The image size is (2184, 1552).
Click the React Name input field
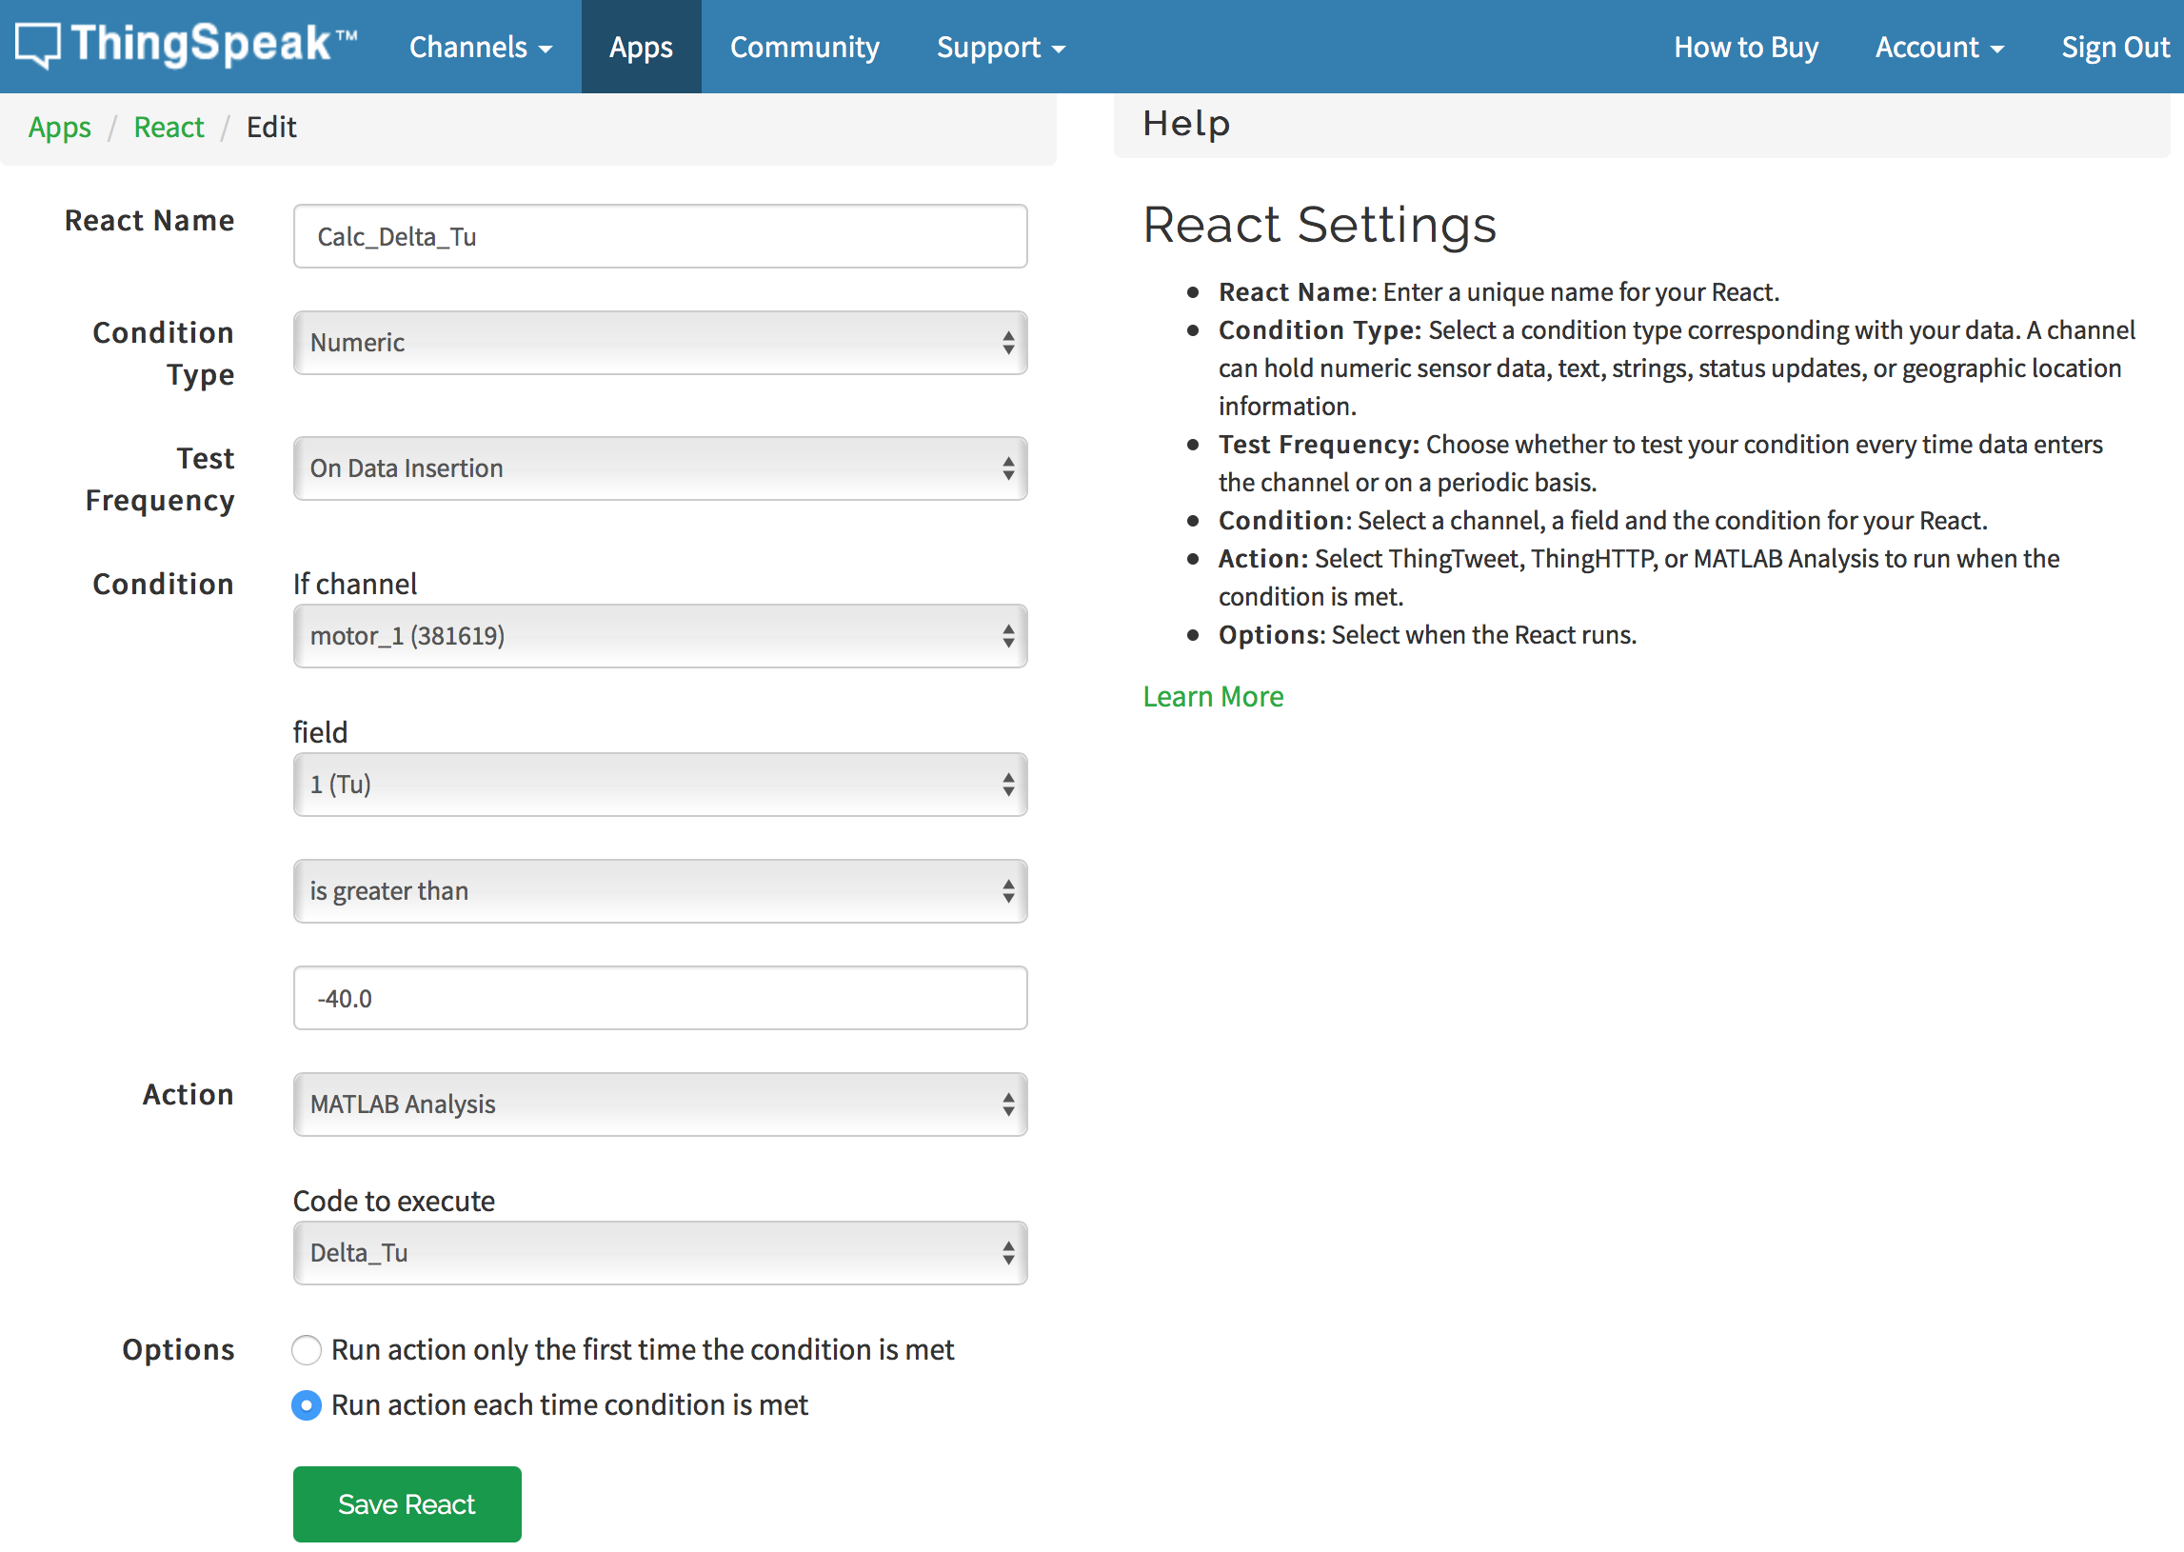pos(659,236)
